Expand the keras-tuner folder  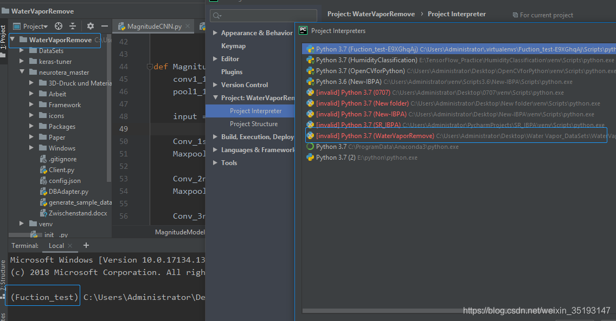[22, 62]
